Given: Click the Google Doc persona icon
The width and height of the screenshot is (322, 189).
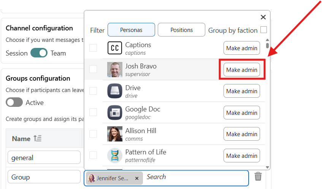Looking at the screenshot, I should (x=114, y=113).
